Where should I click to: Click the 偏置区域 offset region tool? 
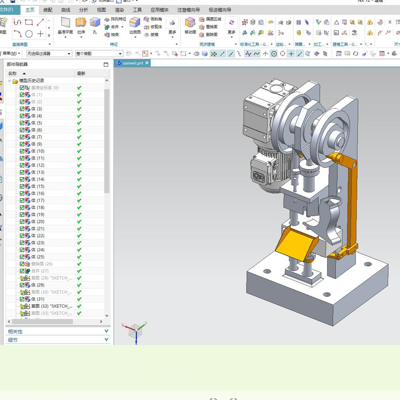(x=210, y=19)
